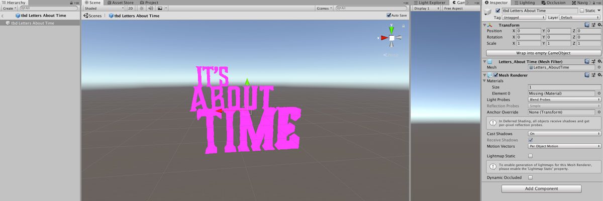This screenshot has width=603, height=201.
Task: Open the Tag Untagged dropdown
Action: pyautogui.click(x=524, y=17)
